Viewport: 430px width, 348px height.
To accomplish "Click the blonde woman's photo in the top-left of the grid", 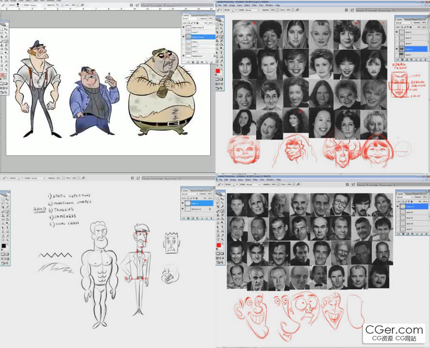I will 245,34.
